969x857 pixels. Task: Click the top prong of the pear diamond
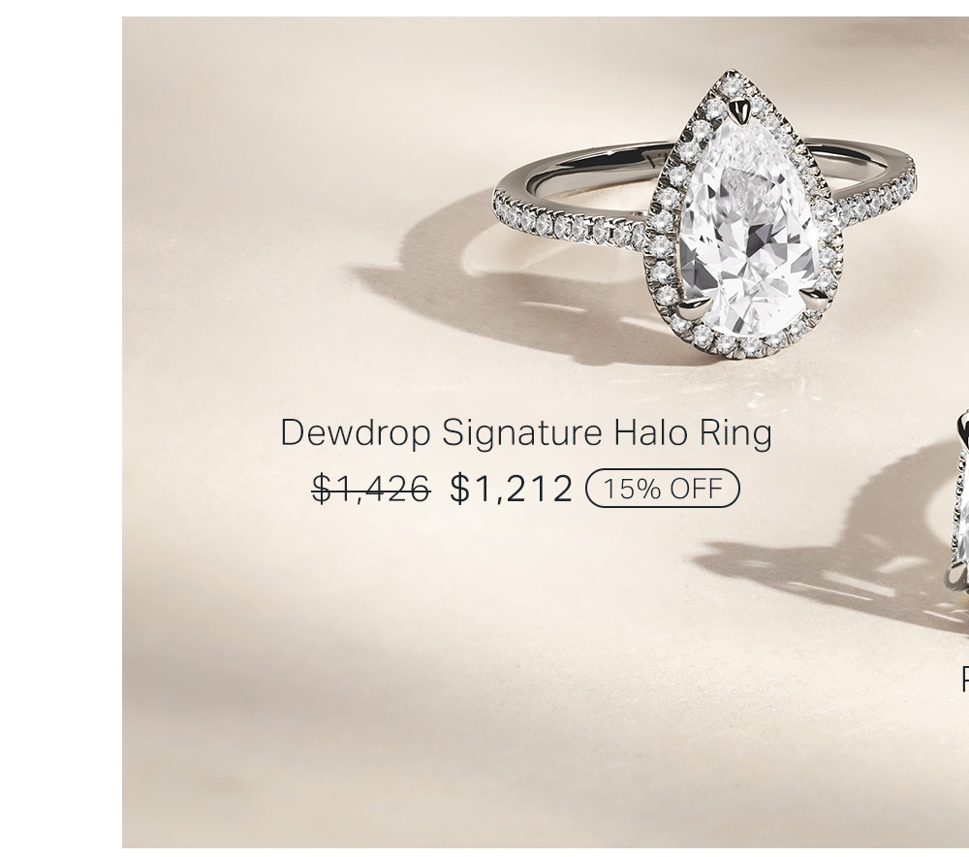[x=739, y=111]
